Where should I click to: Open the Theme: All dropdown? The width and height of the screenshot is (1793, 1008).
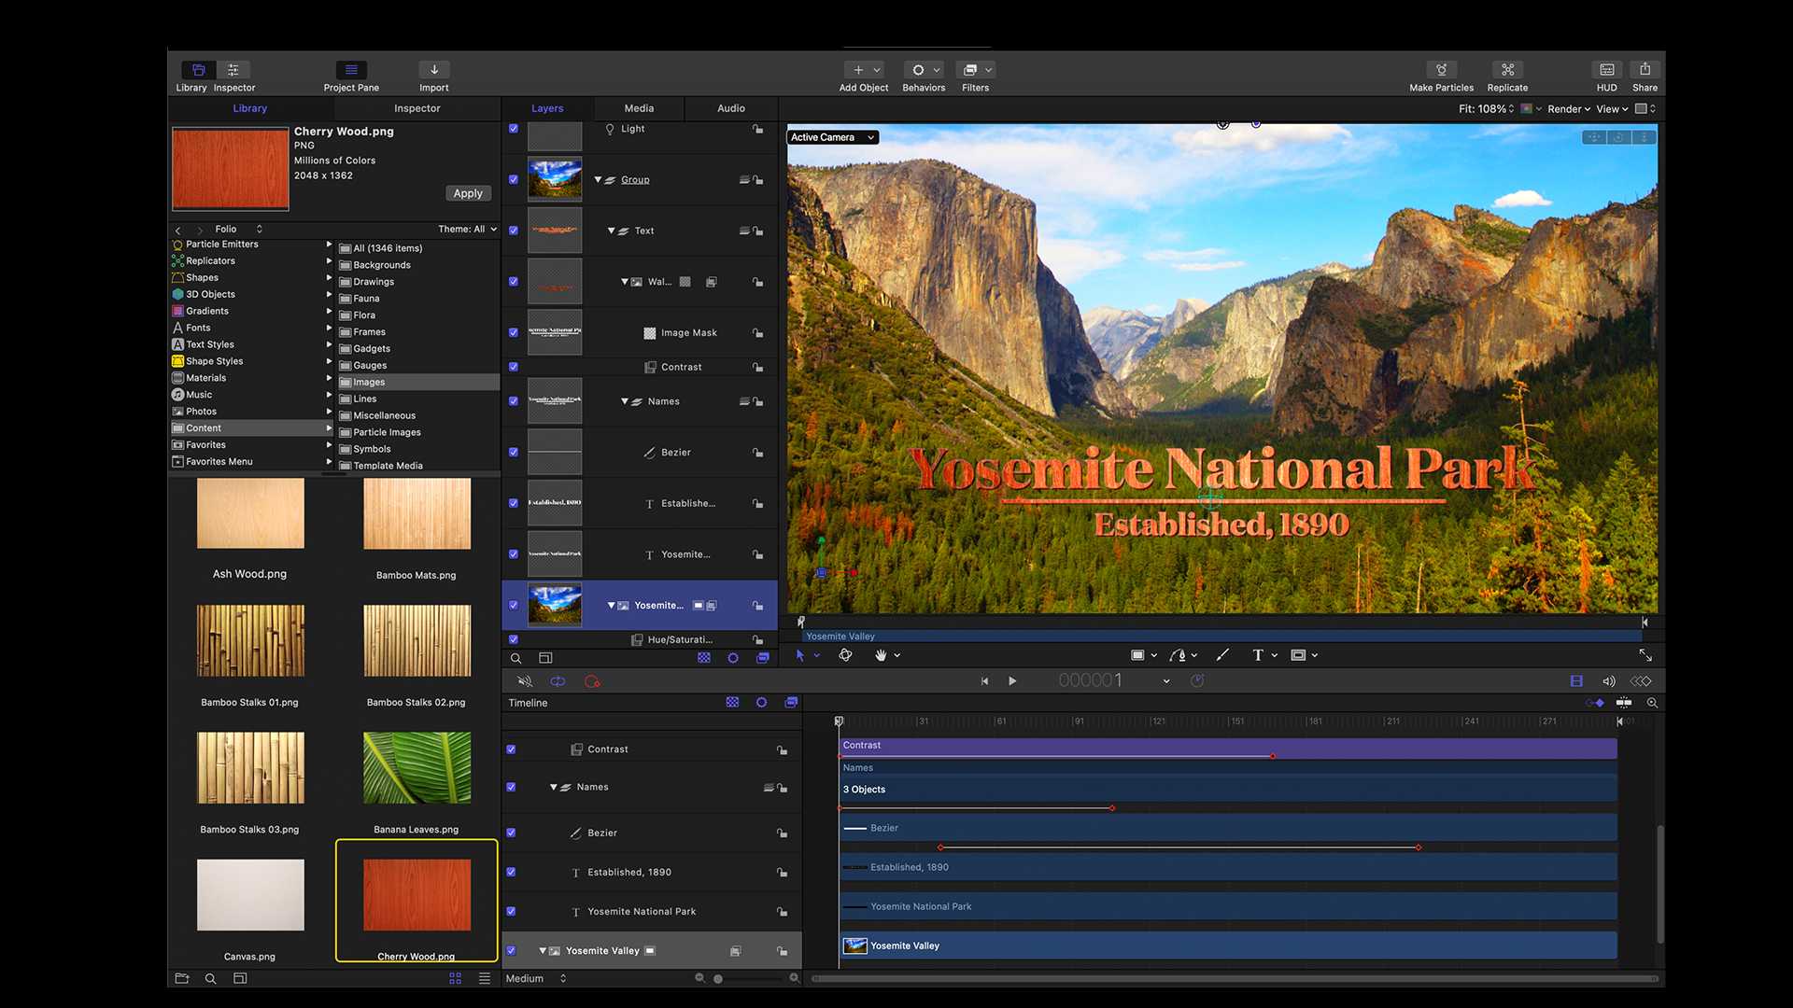tap(467, 229)
